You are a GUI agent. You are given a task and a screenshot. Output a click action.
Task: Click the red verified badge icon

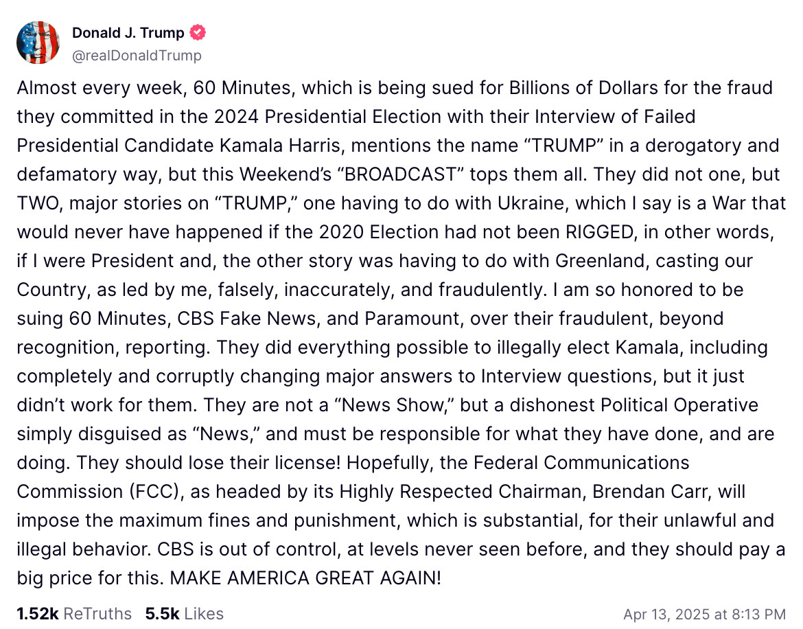[x=198, y=32]
